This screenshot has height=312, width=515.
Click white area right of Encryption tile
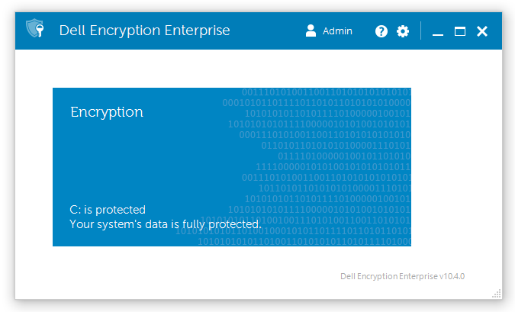click(456, 167)
